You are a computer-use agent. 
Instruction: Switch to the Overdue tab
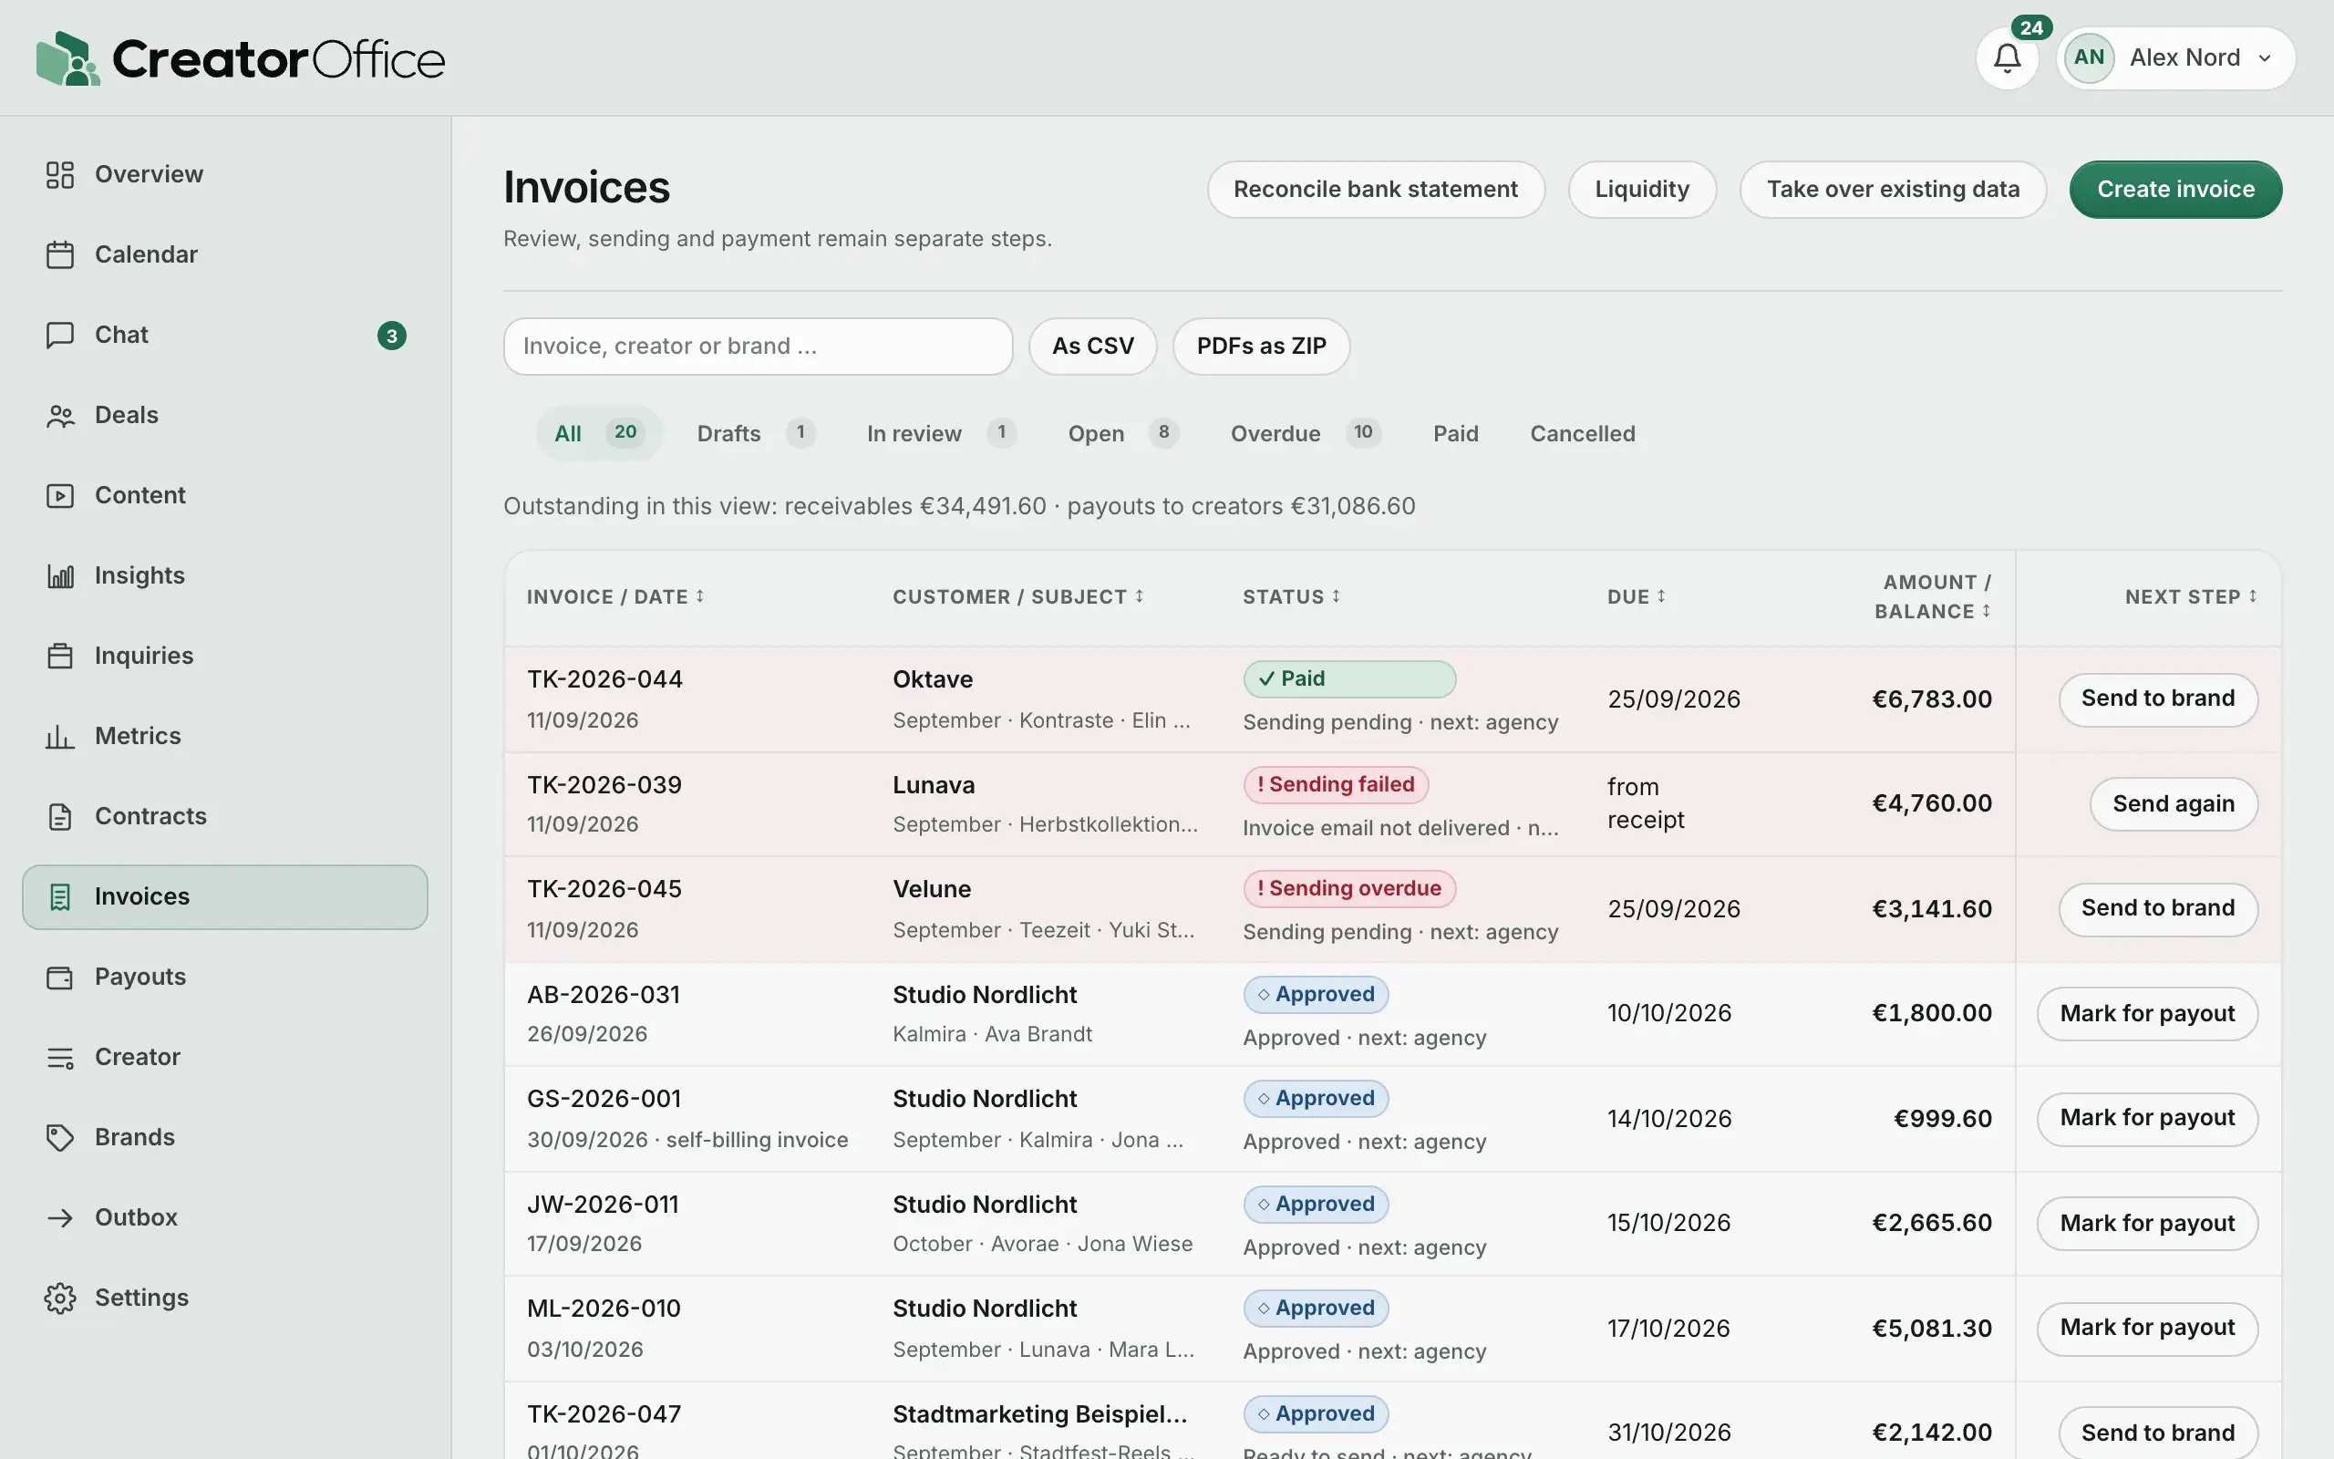(x=1305, y=433)
